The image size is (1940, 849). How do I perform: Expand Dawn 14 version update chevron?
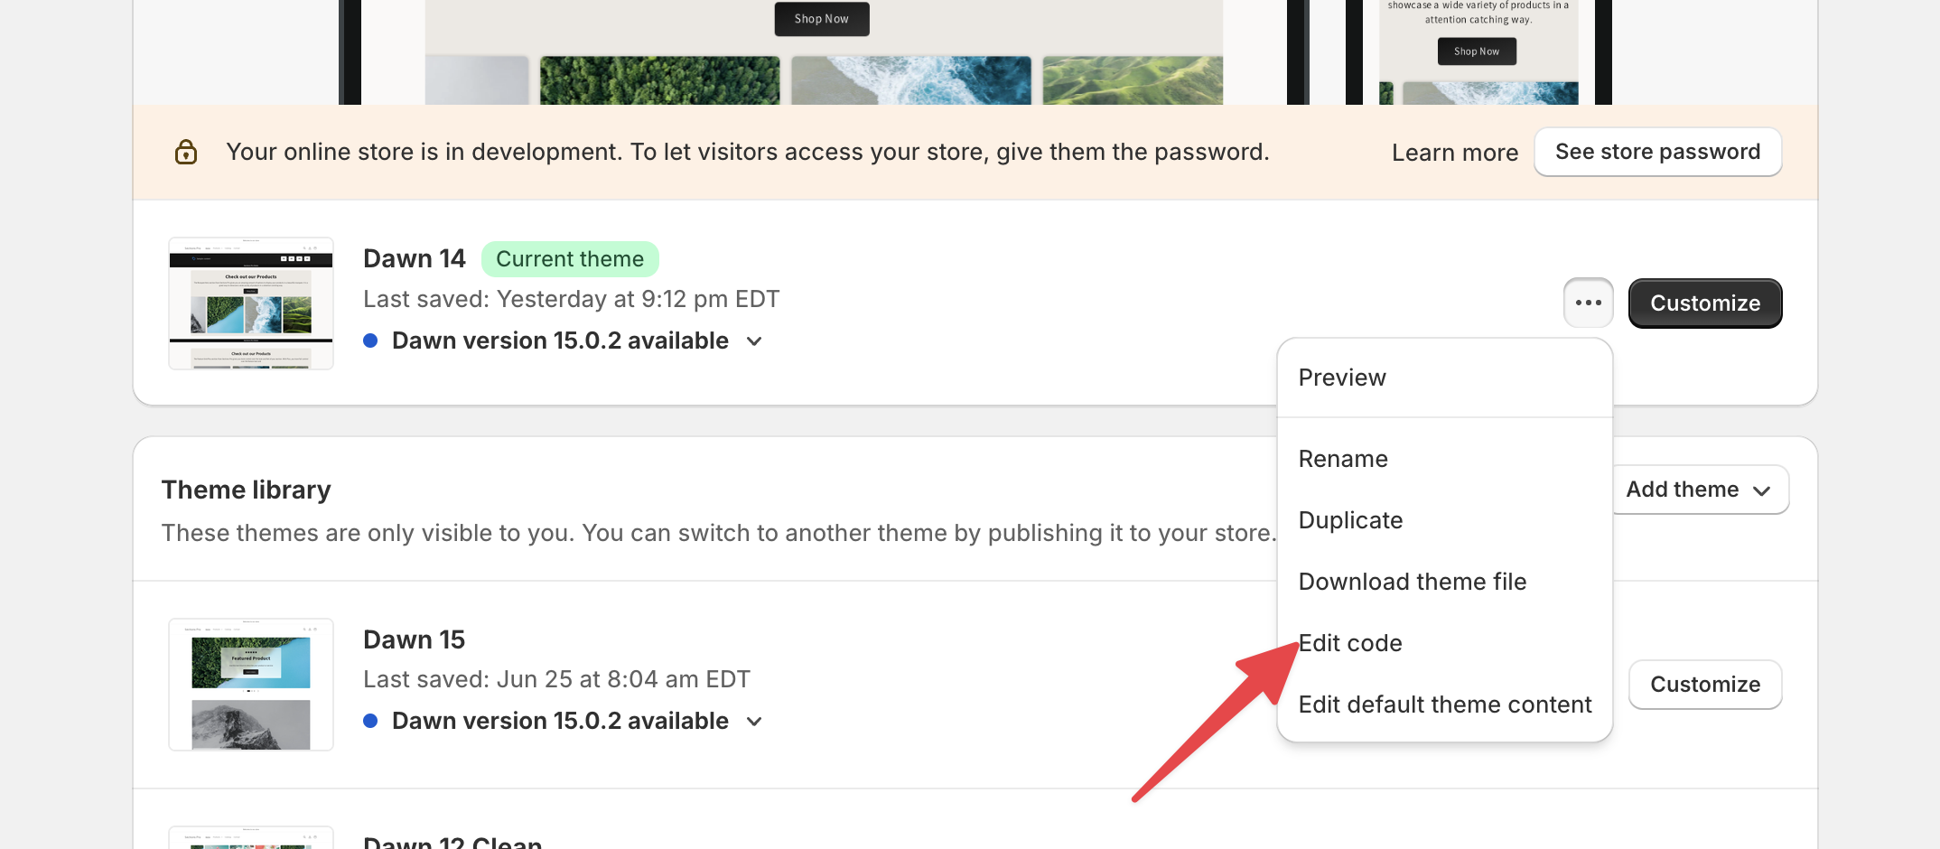pyautogui.click(x=755, y=341)
